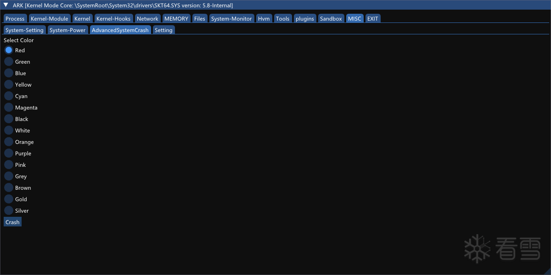The width and height of the screenshot is (551, 275).
Task: Open the Kernel tab
Action: pos(82,18)
